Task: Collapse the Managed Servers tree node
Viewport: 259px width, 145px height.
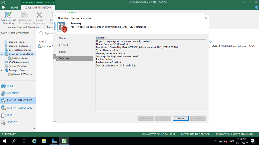Action: 2,70
